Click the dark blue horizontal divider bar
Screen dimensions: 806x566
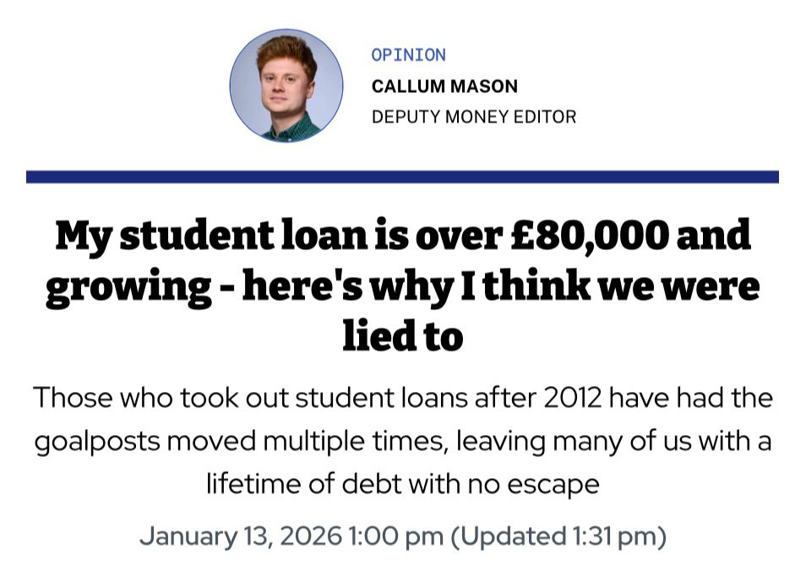click(402, 177)
